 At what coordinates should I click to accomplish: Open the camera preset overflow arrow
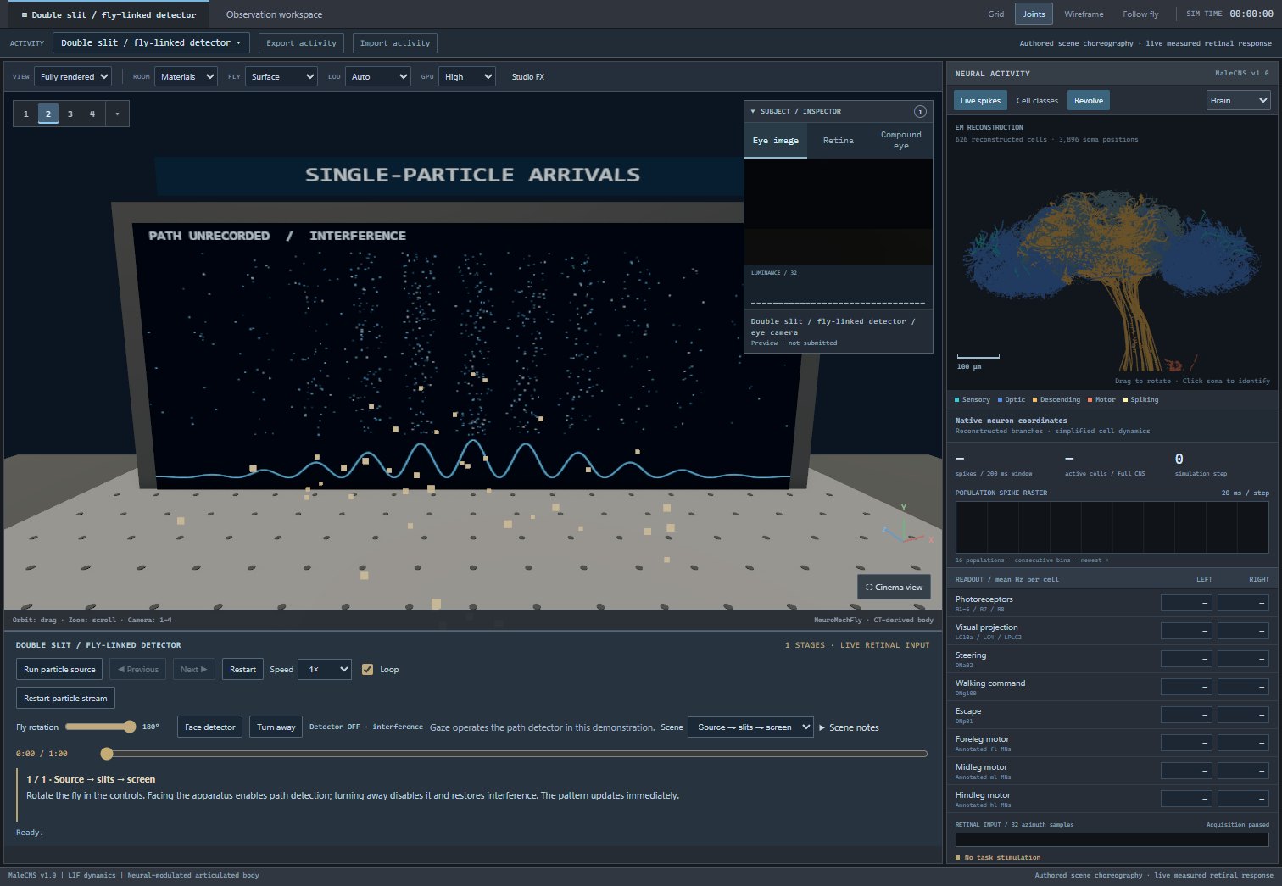pyautogui.click(x=117, y=114)
